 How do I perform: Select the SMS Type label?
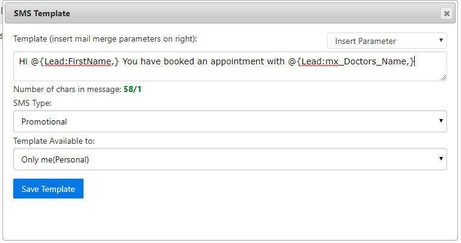click(32, 103)
